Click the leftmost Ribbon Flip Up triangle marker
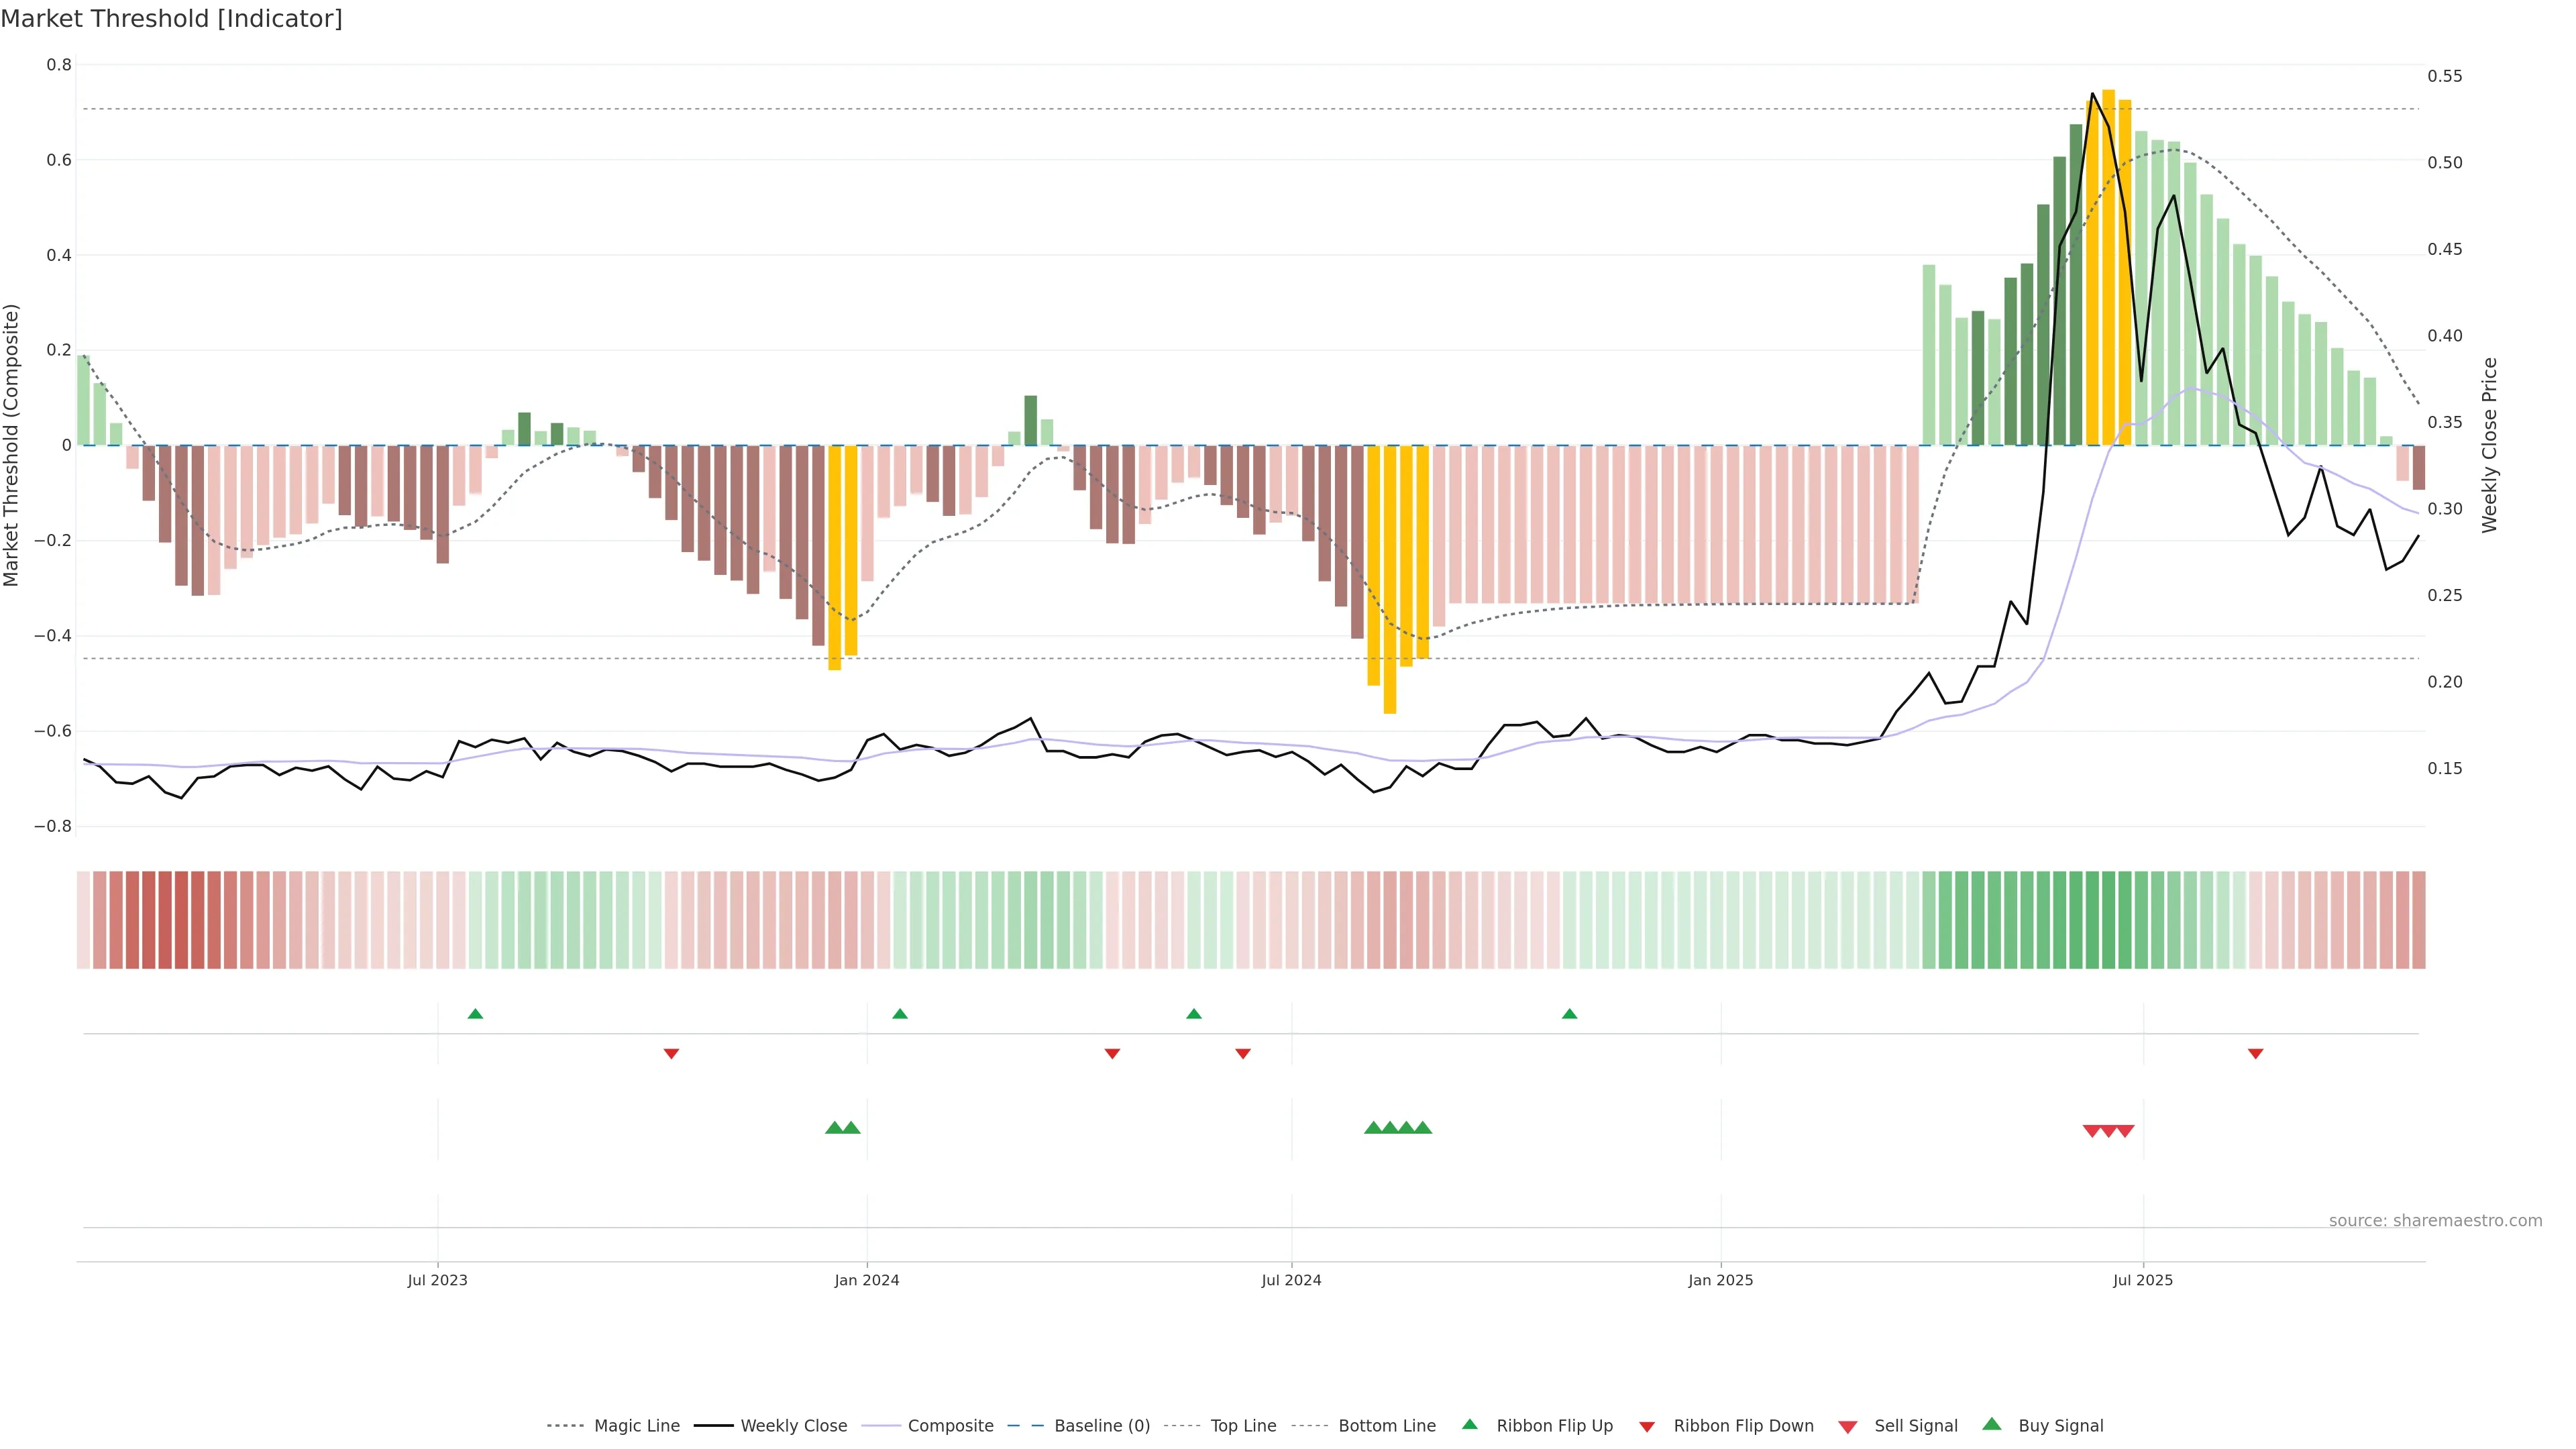 click(475, 1014)
